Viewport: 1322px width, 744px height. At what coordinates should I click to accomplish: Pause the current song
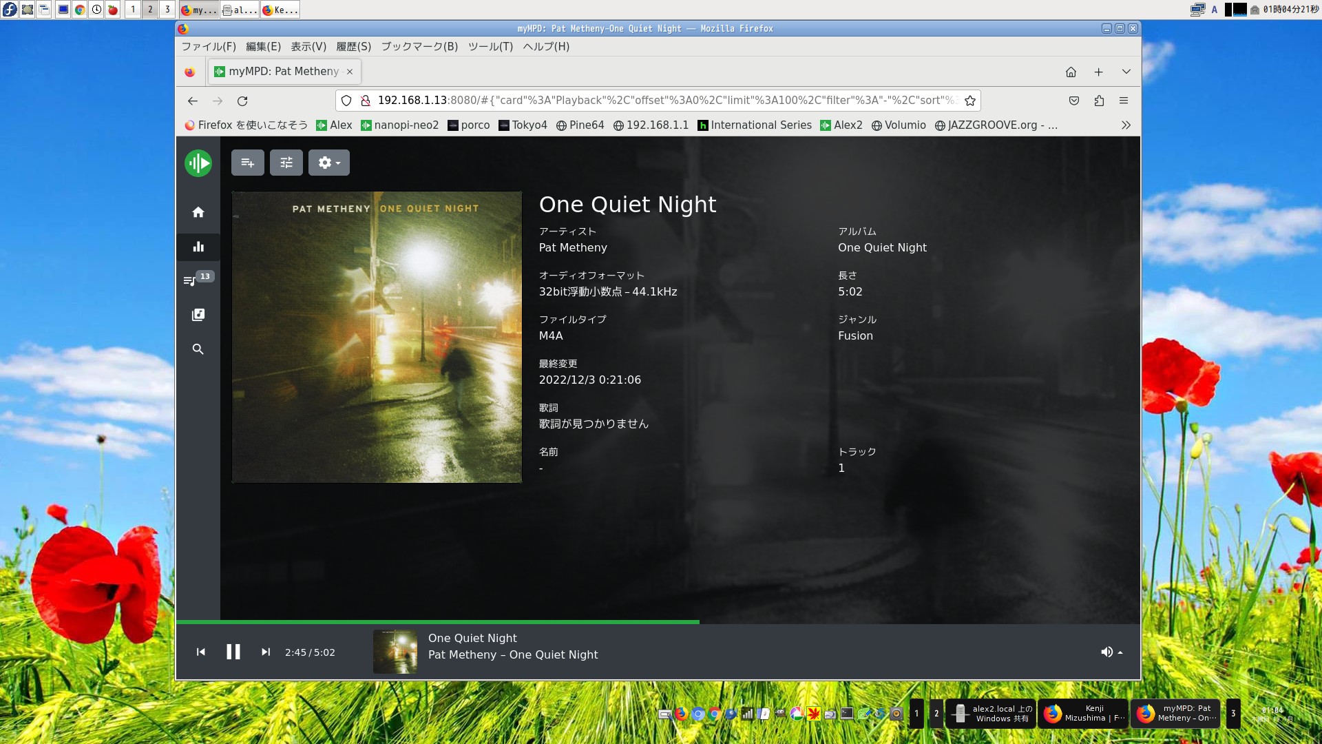click(233, 652)
